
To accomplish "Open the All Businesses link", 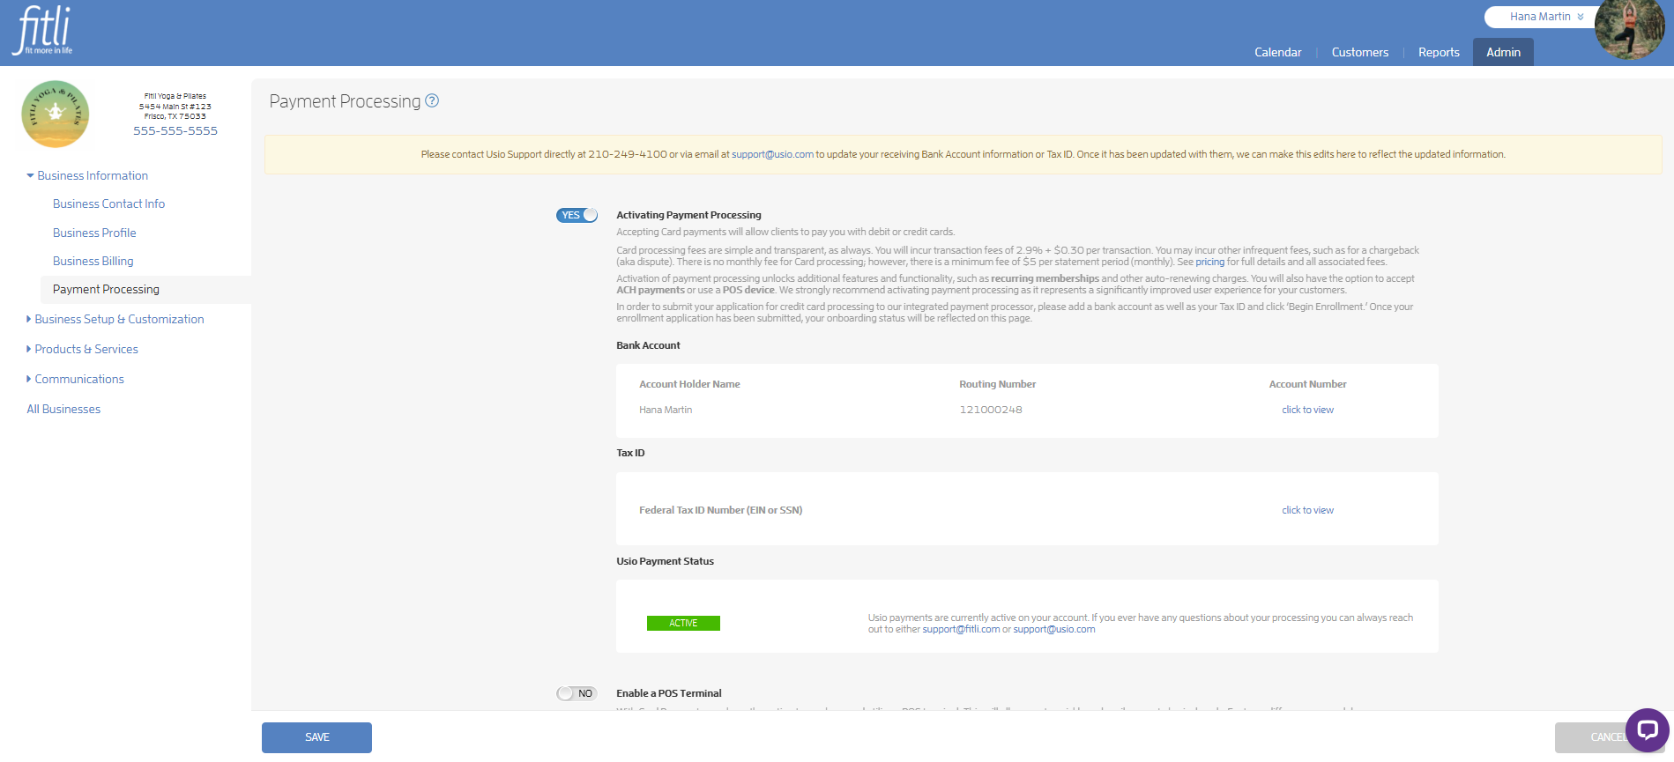I will pos(63,409).
